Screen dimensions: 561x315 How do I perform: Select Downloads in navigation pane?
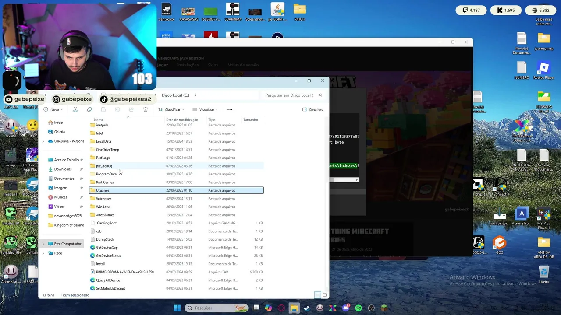(x=63, y=169)
